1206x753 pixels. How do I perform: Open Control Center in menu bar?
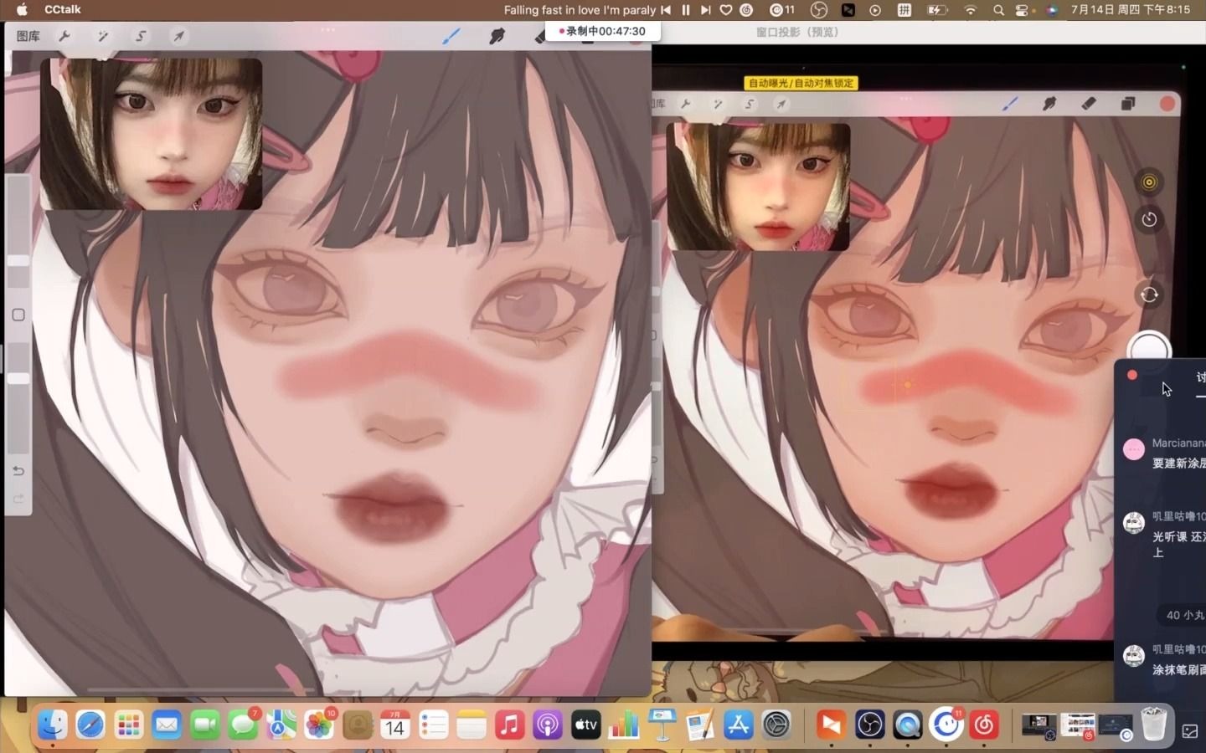[x=1023, y=10]
